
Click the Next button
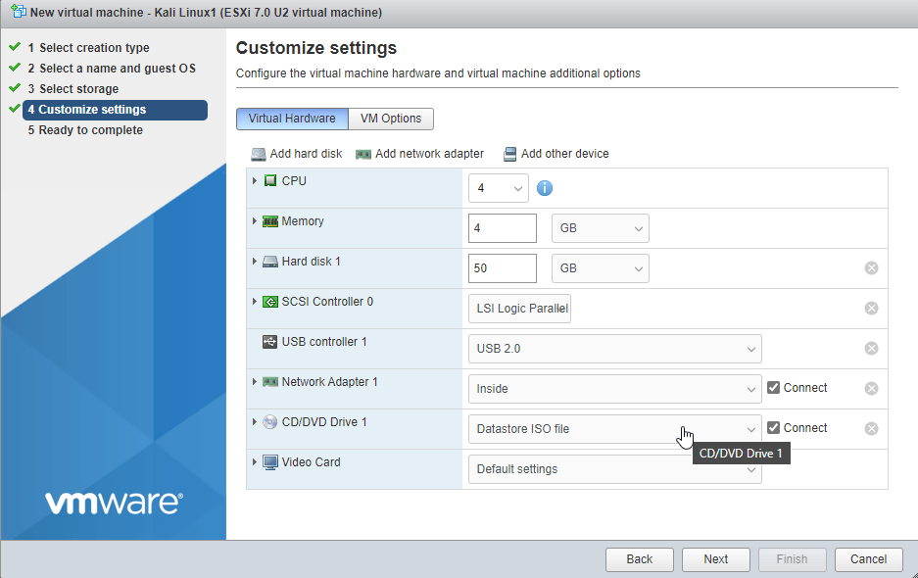click(x=715, y=559)
